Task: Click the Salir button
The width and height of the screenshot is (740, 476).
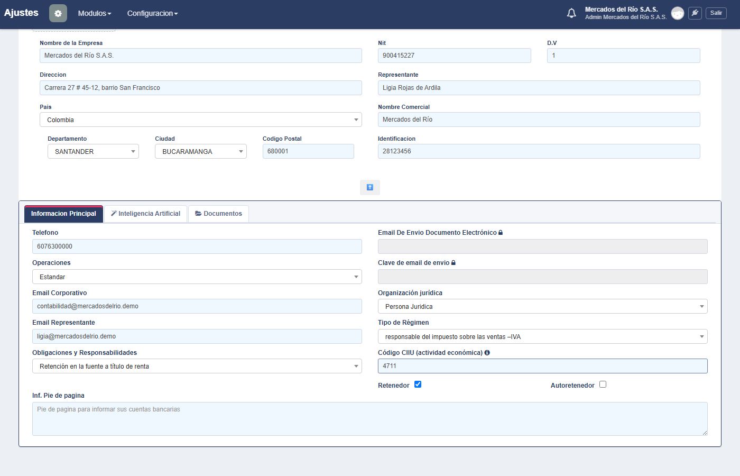Action: pos(716,13)
